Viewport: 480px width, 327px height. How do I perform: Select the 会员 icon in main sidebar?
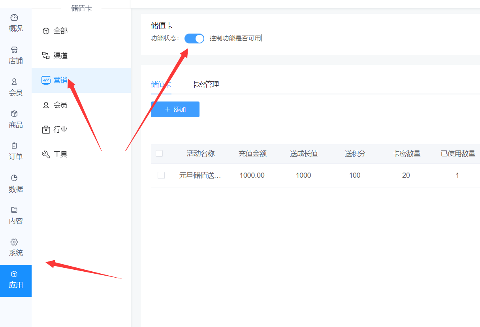(x=14, y=82)
